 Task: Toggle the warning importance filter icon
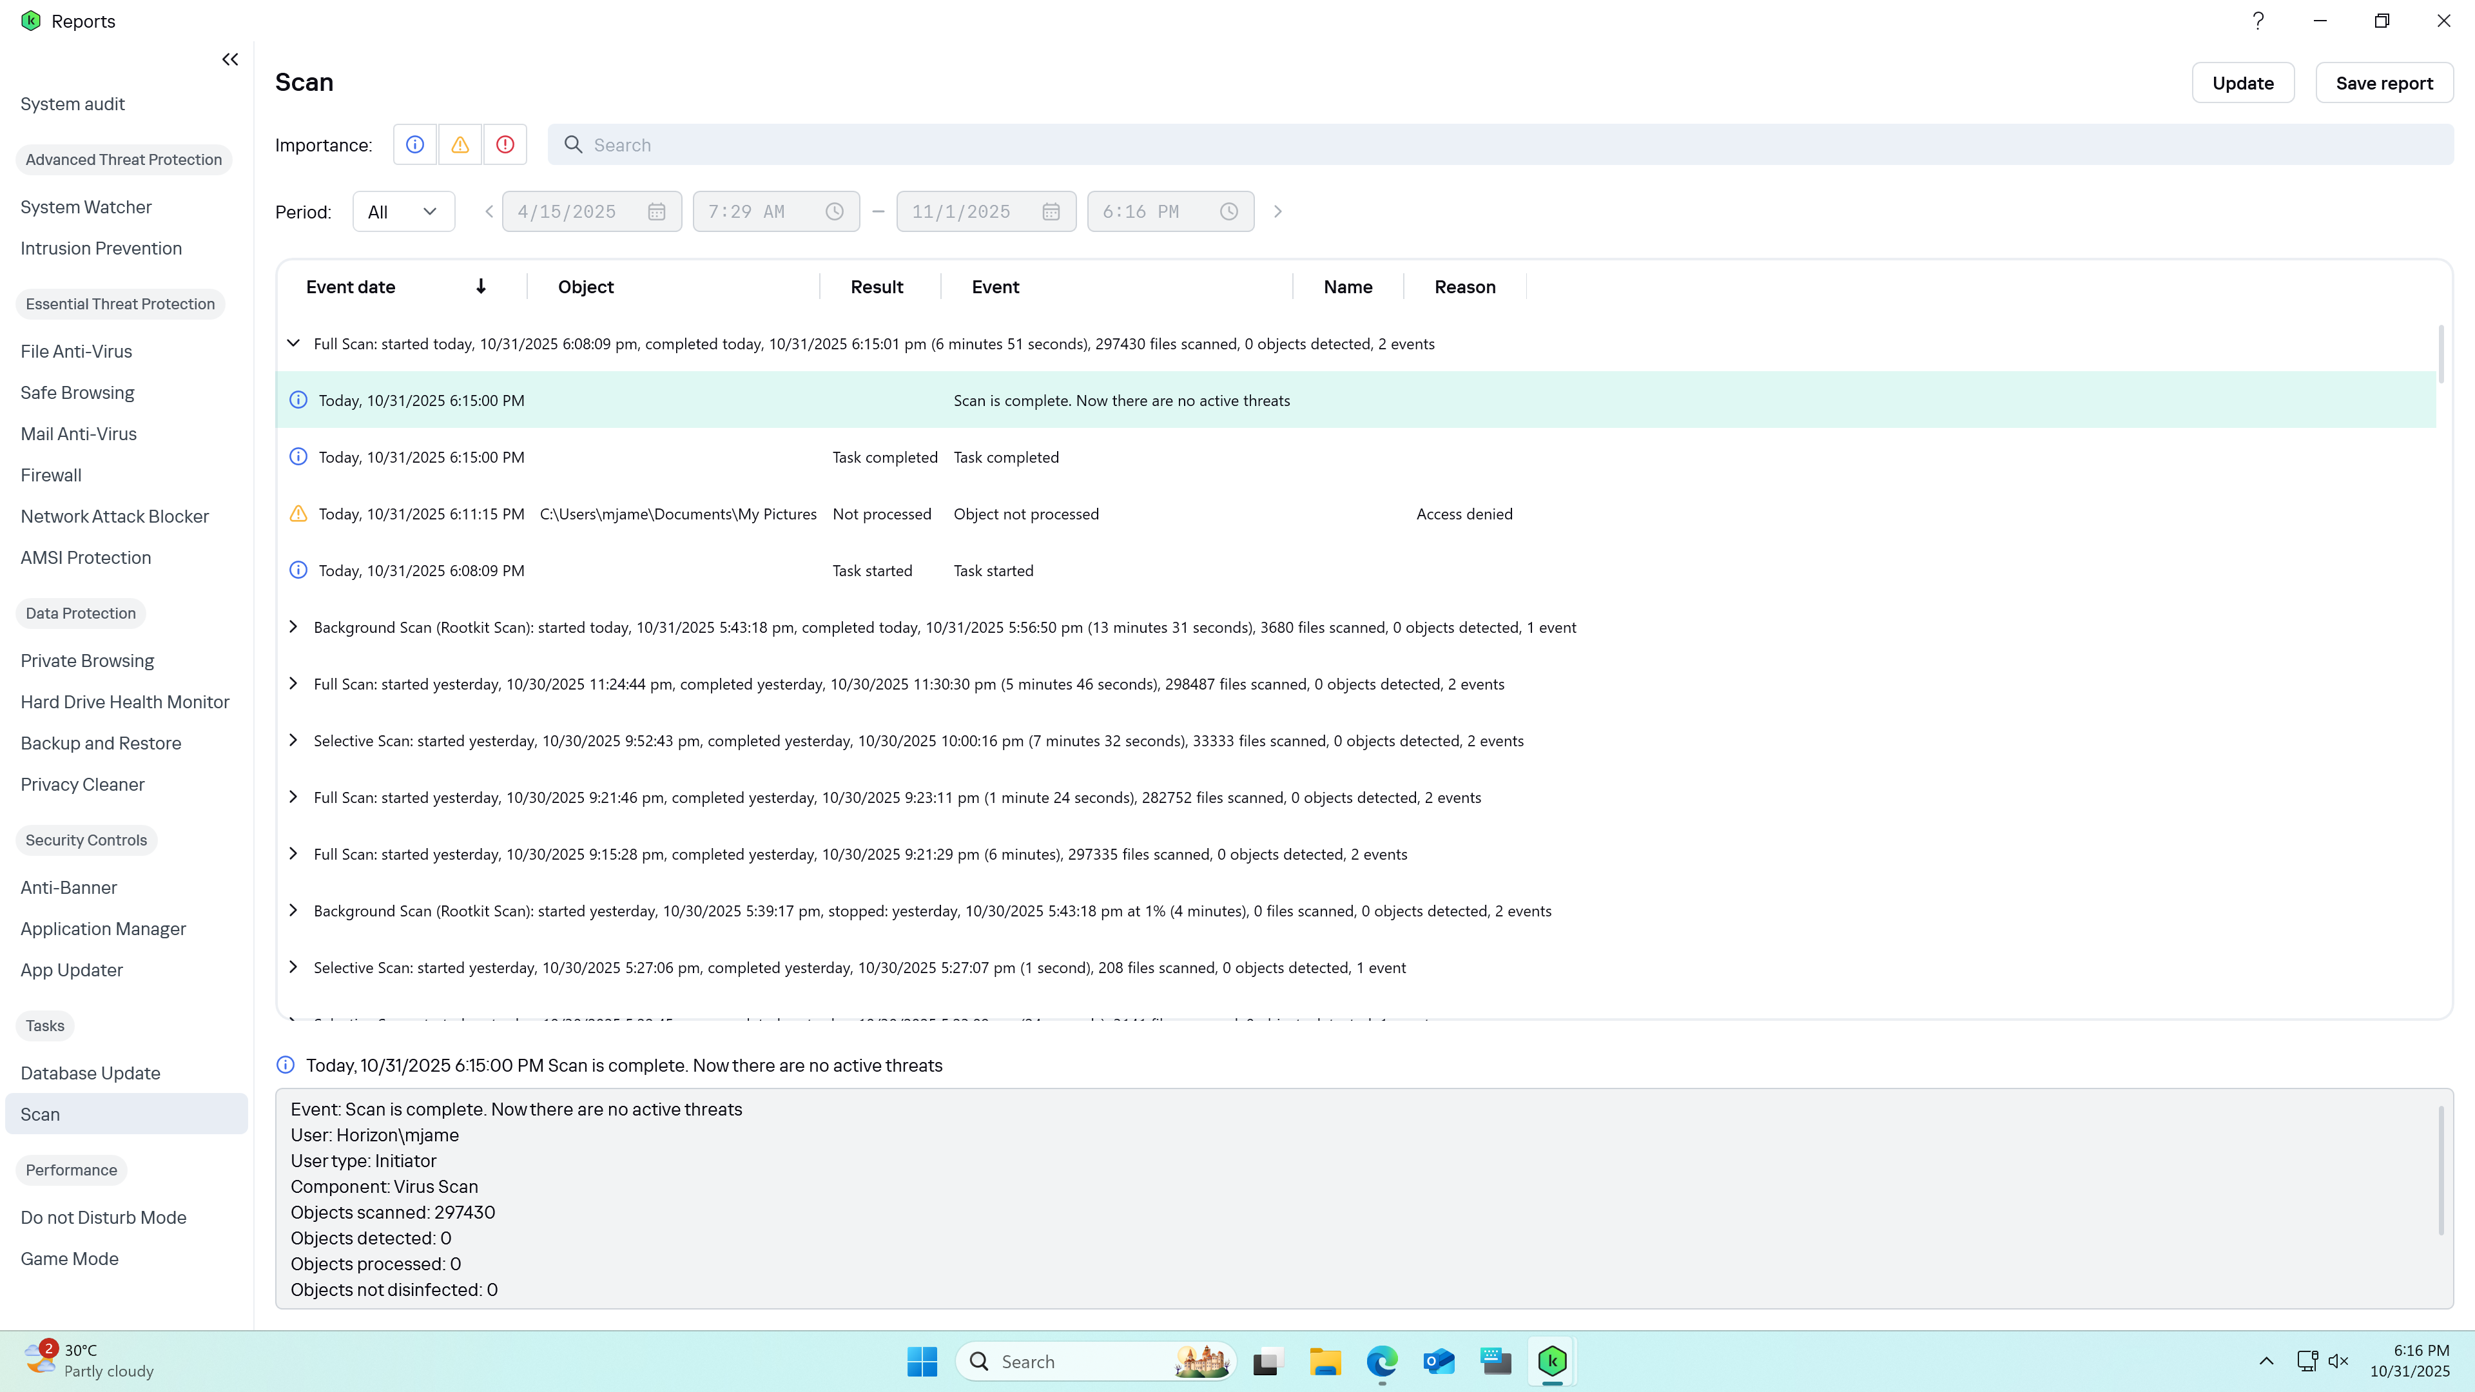[x=460, y=145]
